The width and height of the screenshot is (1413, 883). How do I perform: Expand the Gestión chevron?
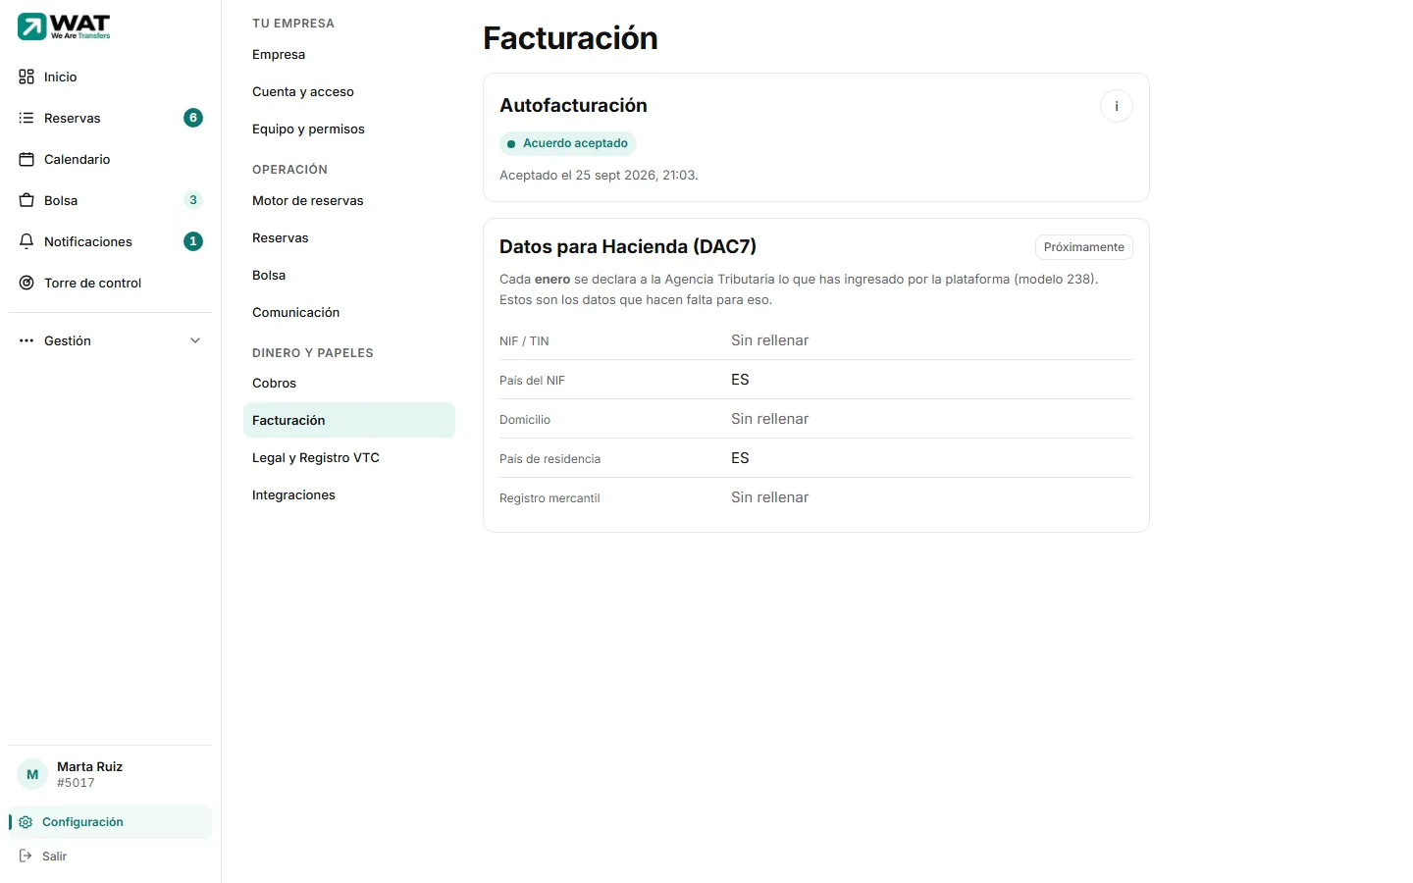[195, 340]
